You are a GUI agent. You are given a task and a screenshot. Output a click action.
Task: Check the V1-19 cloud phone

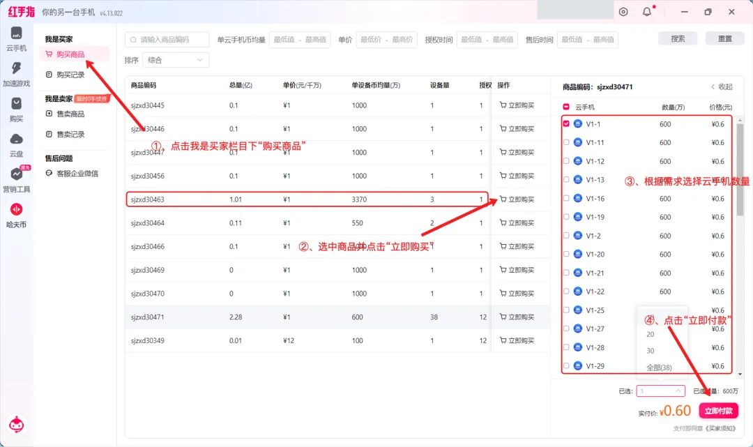click(566, 217)
